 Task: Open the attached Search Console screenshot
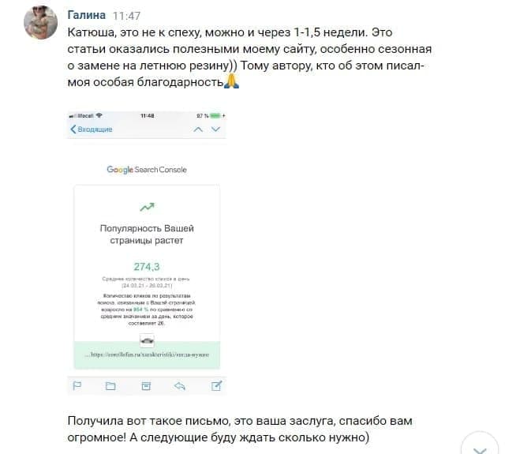tap(147, 253)
